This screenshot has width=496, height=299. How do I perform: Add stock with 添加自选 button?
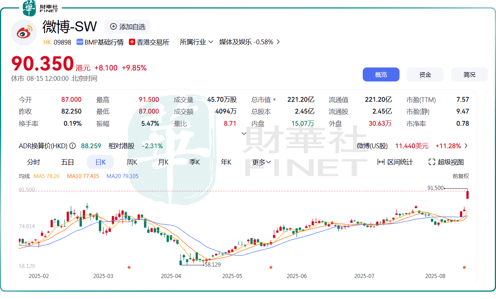[x=127, y=27]
